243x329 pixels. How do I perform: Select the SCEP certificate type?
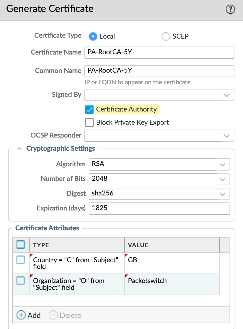pyautogui.click(x=166, y=36)
